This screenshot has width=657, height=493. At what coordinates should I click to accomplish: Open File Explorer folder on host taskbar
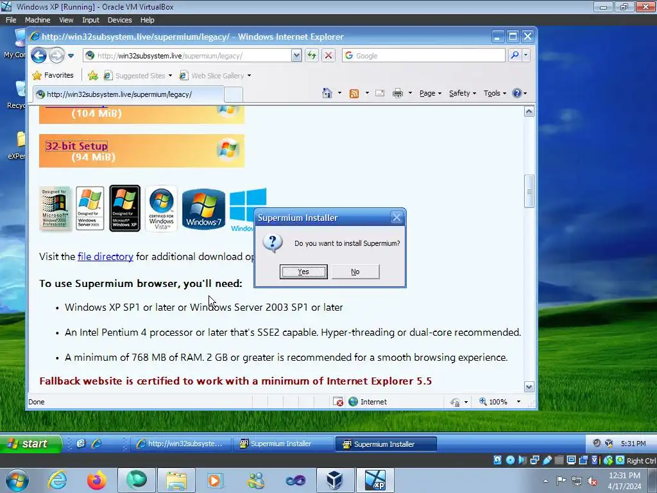coord(176,480)
